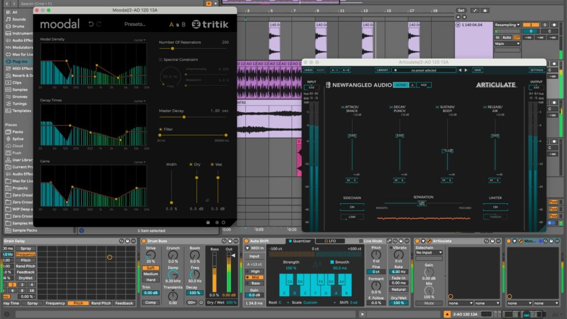Image resolution: width=567 pixels, height=319 pixels.
Task: Adjust Number Of Resonators slider handle
Action: click(173, 49)
